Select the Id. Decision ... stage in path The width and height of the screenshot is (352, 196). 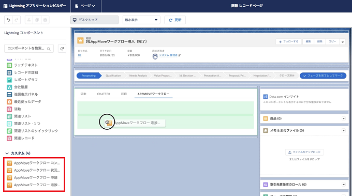click(187, 76)
